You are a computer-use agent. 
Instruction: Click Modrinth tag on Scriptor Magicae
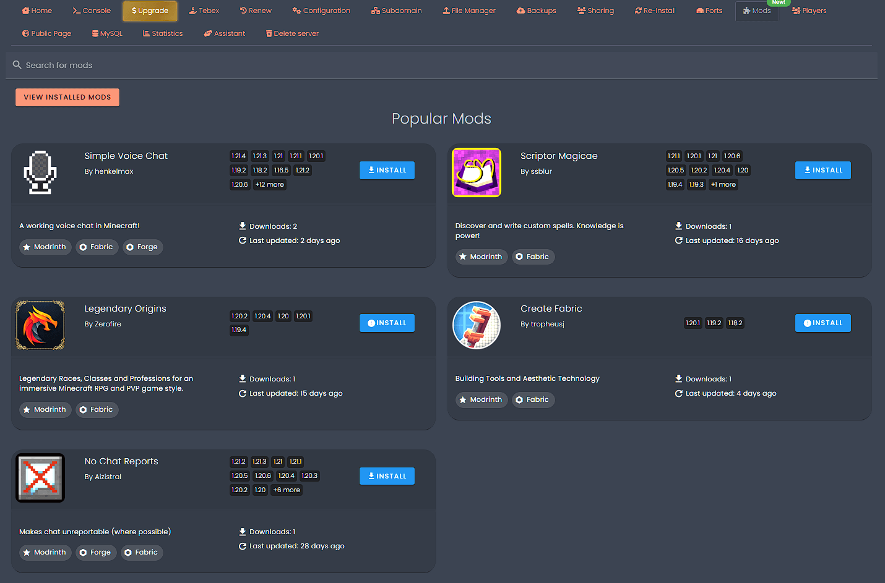[481, 257]
